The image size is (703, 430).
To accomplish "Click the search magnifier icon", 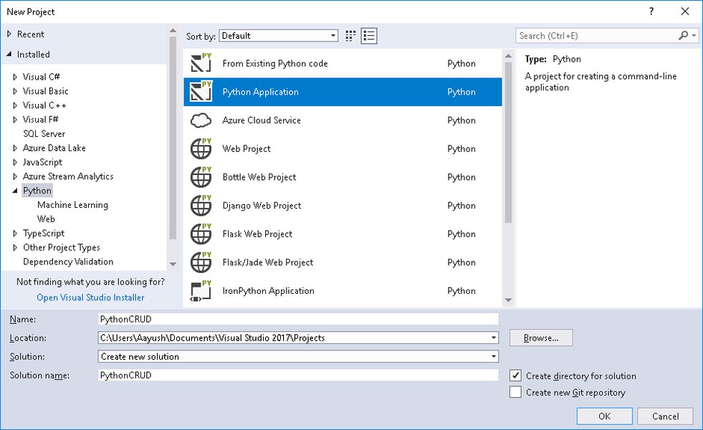I will click(682, 35).
